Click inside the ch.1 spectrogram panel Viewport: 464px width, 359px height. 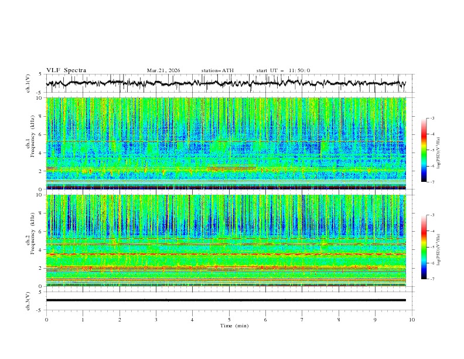pos(226,143)
